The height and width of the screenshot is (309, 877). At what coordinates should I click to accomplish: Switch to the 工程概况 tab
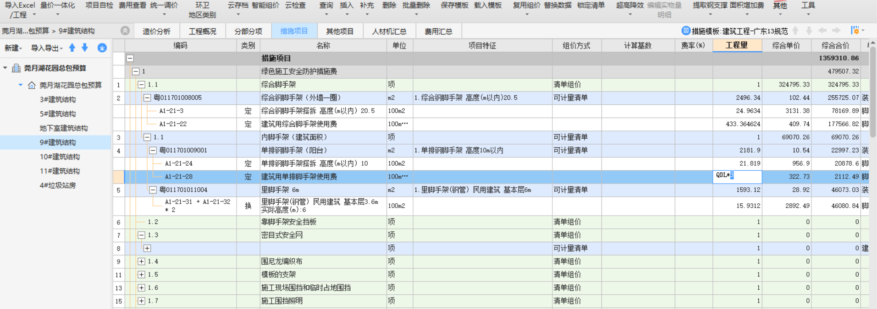click(202, 31)
